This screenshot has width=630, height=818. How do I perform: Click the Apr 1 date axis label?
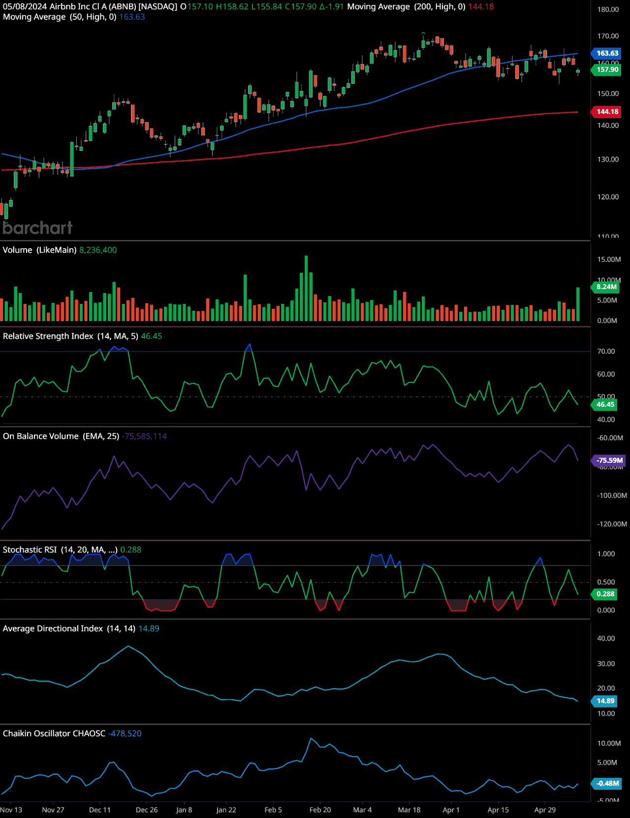point(451,810)
